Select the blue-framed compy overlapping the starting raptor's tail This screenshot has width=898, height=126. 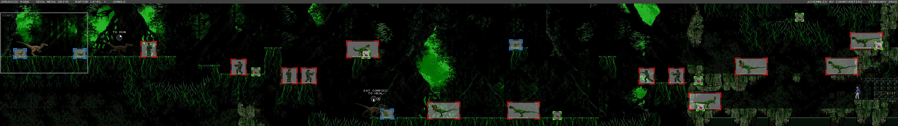[x=20, y=53]
